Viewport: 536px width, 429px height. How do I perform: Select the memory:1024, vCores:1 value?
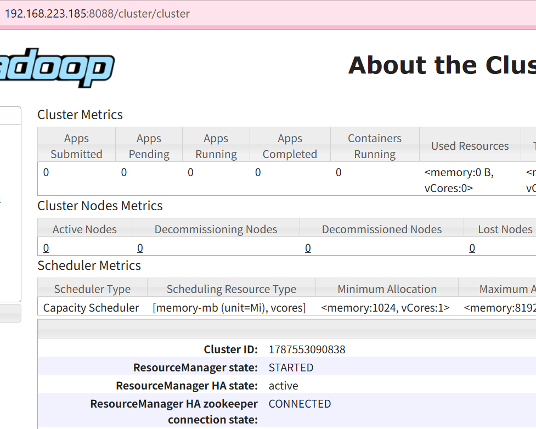click(385, 308)
